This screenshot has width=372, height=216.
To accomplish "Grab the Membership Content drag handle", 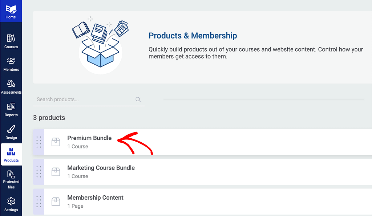I will (39, 201).
